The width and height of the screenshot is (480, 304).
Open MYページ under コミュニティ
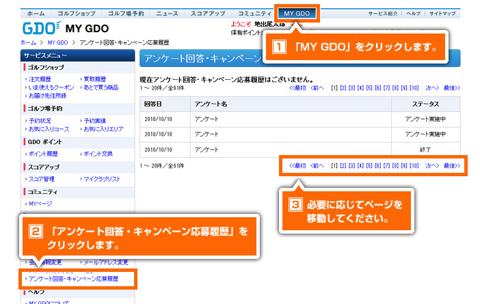[x=40, y=204]
